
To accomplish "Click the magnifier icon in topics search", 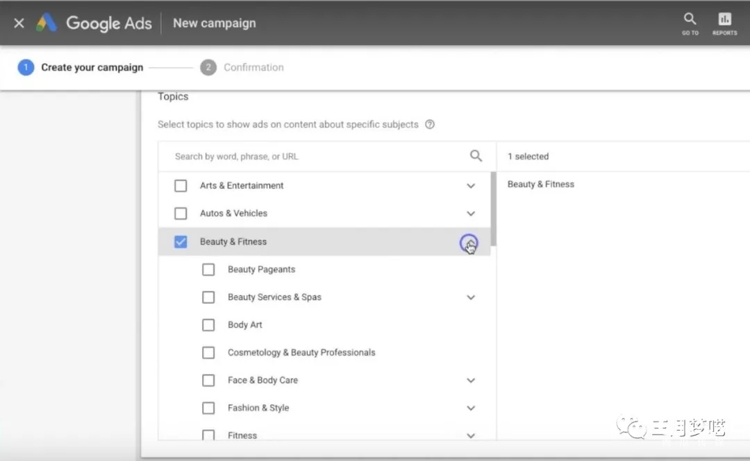I will 476,156.
